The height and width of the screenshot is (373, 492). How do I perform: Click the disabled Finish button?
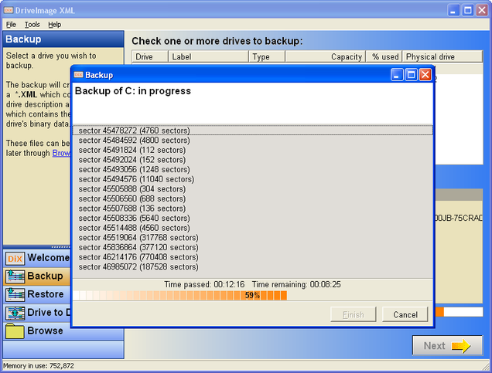[354, 314]
